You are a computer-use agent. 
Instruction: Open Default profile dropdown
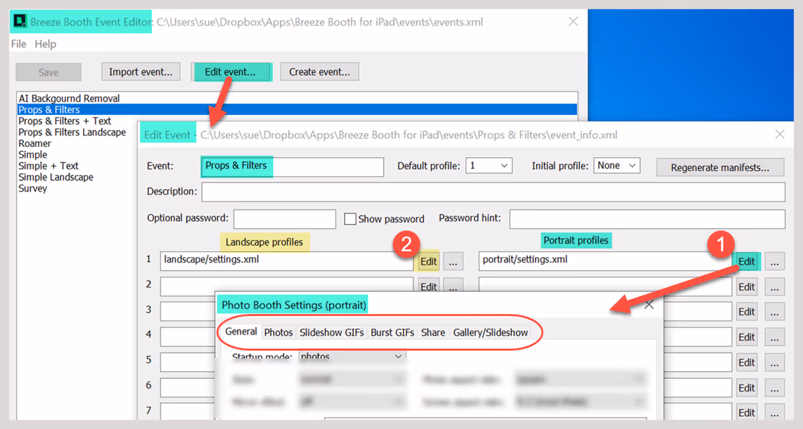point(488,166)
